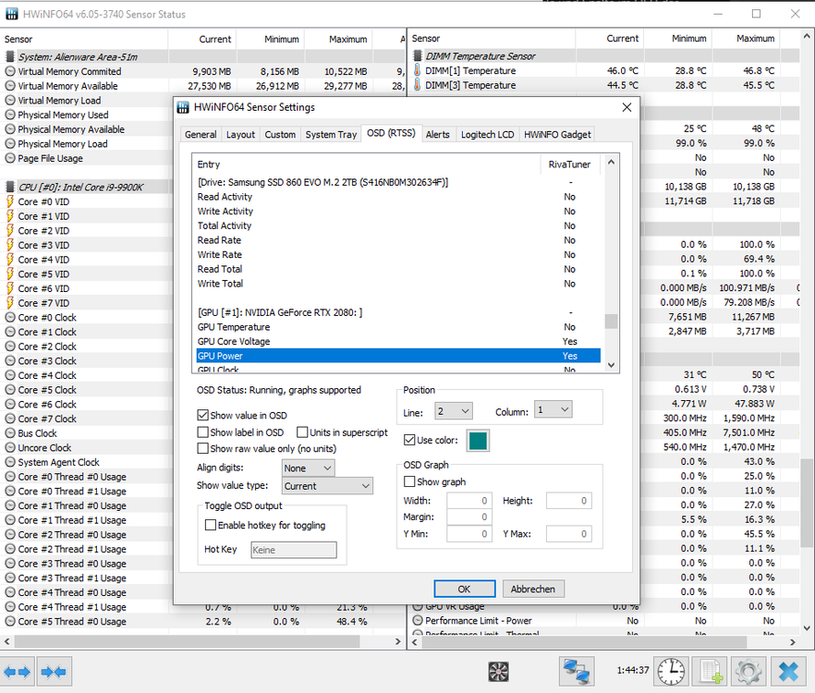Expand the Align digits dropdown

pyautogui.click(x=308, y=468)
